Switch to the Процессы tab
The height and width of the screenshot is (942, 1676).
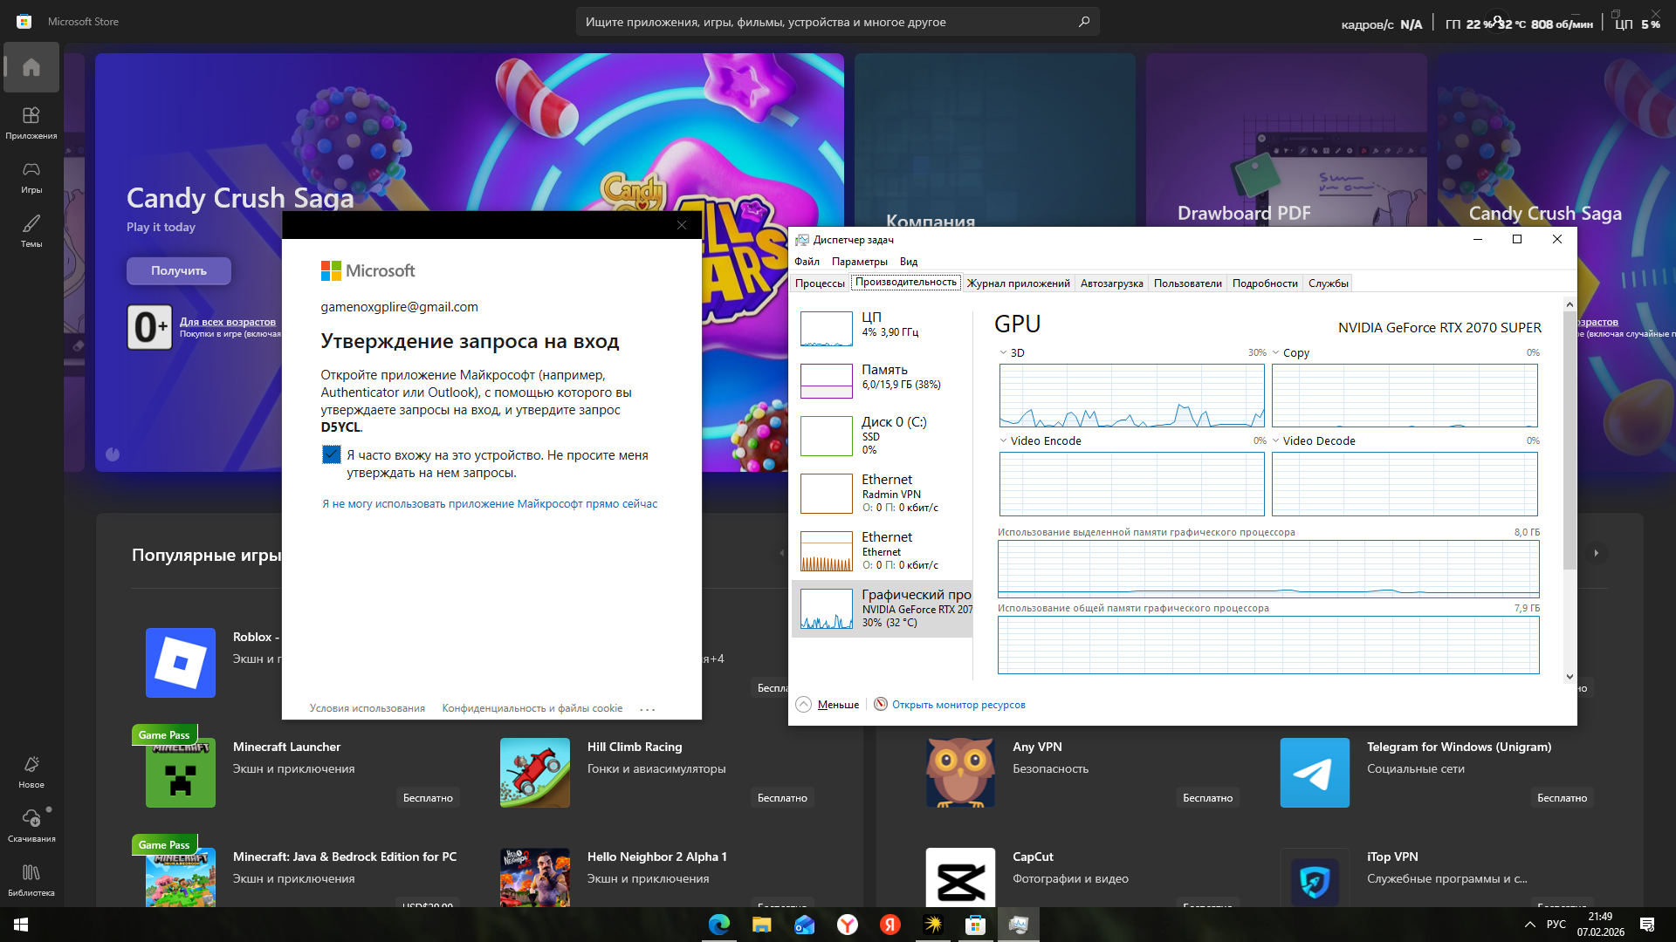point(820,283)
